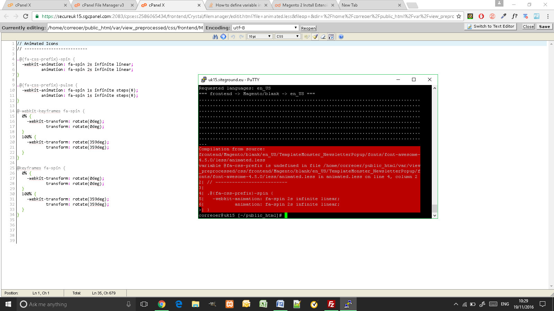554x311 pixels.
Task: Click Switch to Text Editor button
Action: click(x=491, y=27)
